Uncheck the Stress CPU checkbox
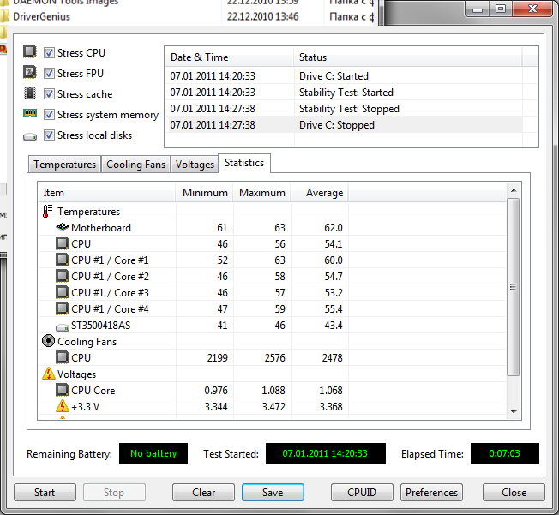559x515 pixels. pos(49,53)
